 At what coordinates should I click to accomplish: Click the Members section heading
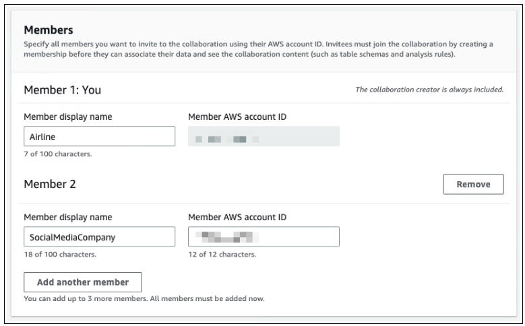click(48, 30)
